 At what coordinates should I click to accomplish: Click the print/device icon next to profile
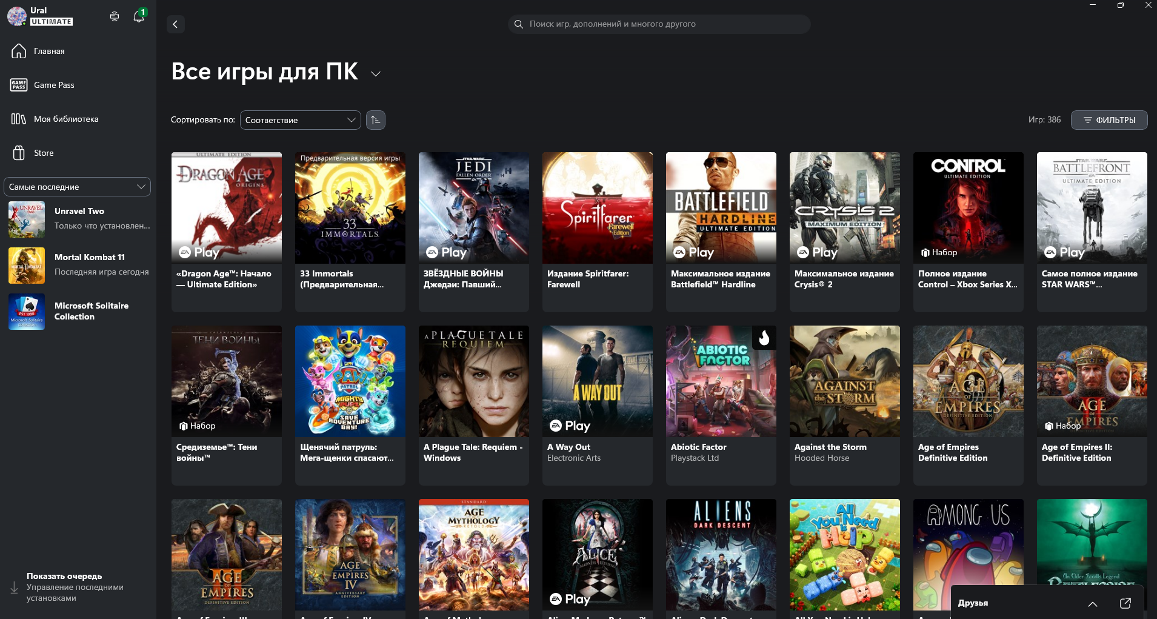coord(115,16)
